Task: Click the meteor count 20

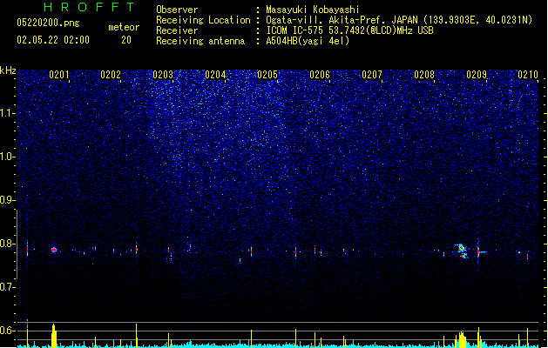Action: pyautogui.click(x=126, y=40)
